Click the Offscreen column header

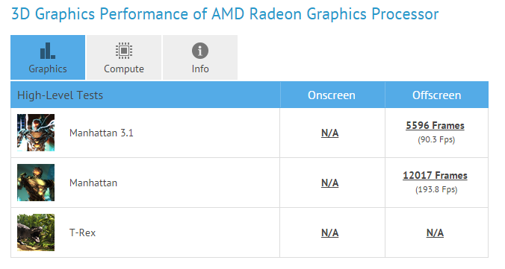tap(437, 95)
